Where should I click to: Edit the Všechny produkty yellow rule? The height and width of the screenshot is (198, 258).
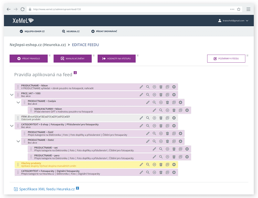pos(141,164)
